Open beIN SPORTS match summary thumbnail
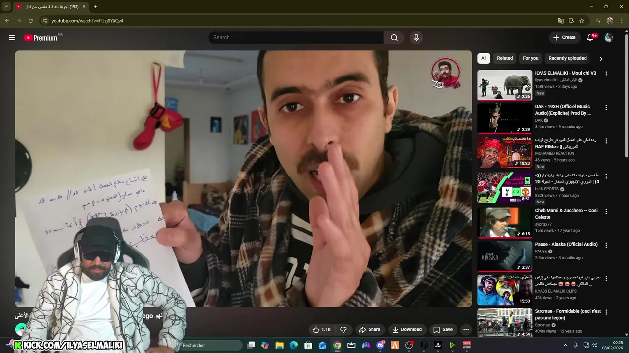 point(505,187)
